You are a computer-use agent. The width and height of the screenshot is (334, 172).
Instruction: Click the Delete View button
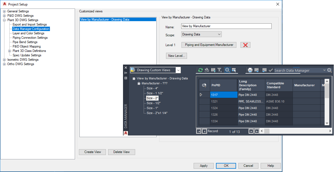point(121,152)
